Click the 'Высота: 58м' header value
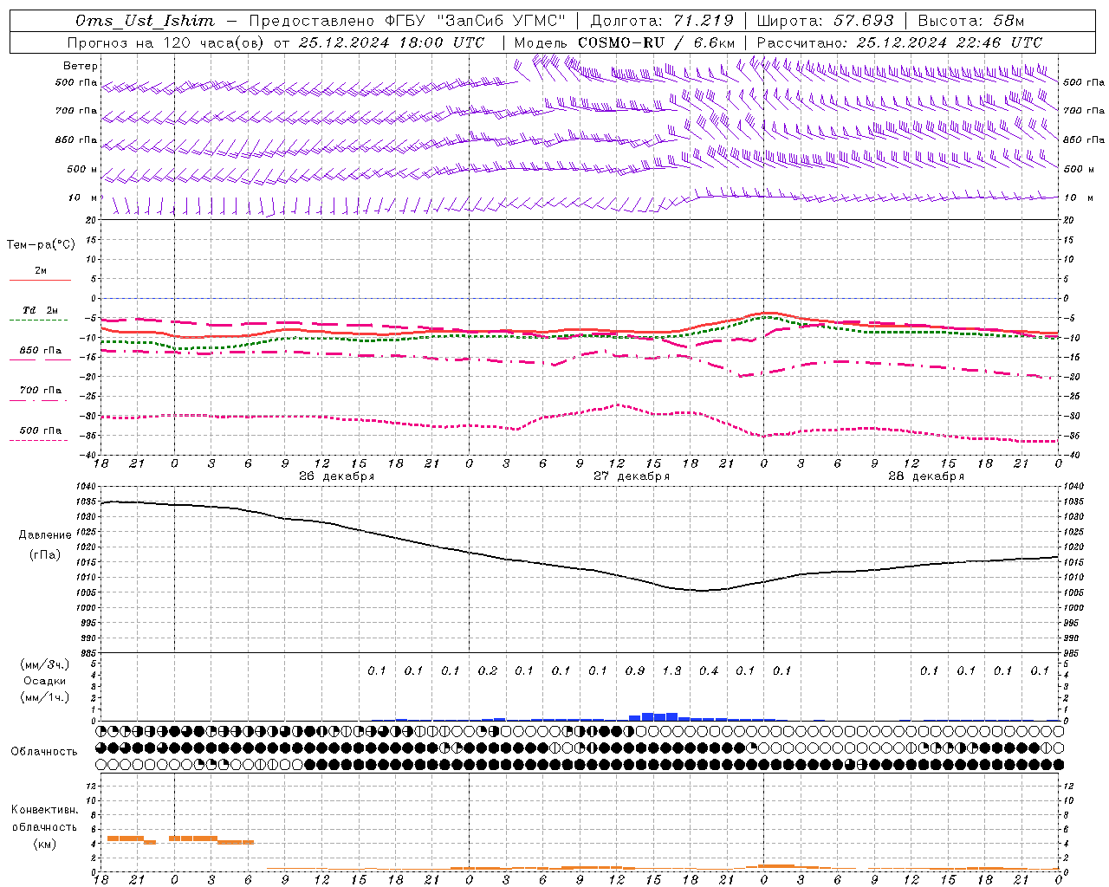Image resolution: width=1109 pixels, height=887 pixels. pyautogui.click(x=970, y=21)
